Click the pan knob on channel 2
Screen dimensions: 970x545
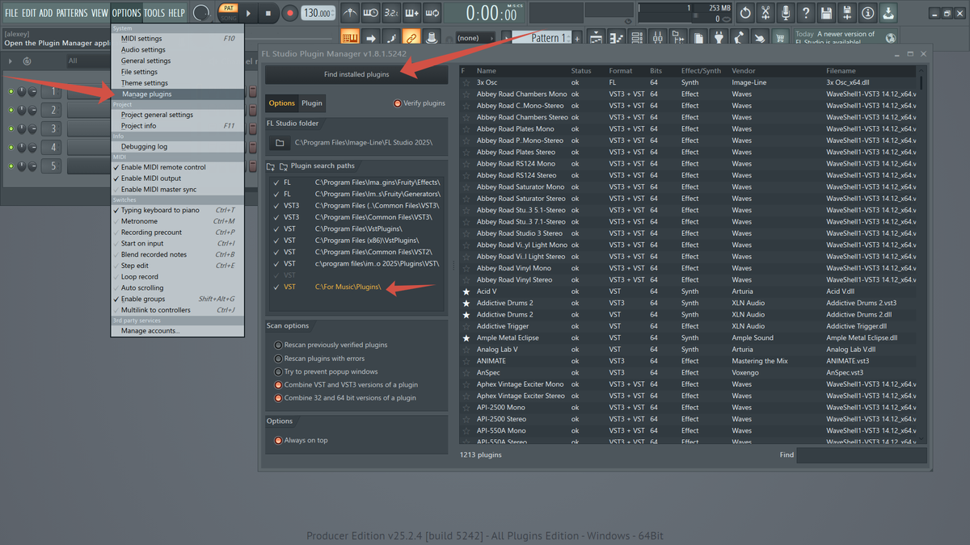pos(22,110)
